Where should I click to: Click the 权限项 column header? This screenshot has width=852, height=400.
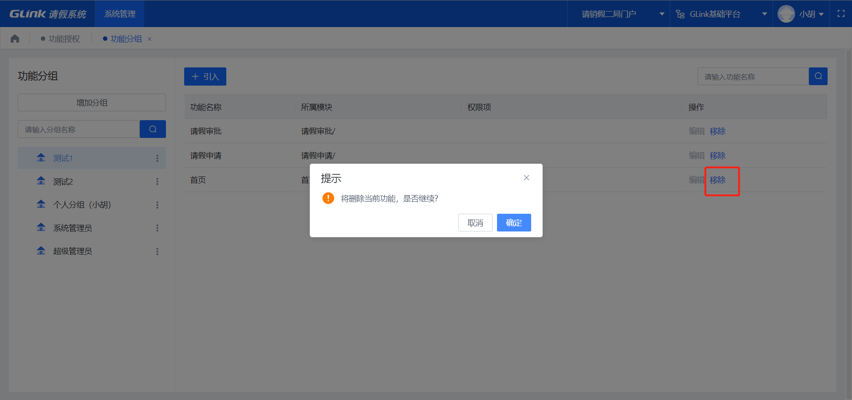coord(479,107)
